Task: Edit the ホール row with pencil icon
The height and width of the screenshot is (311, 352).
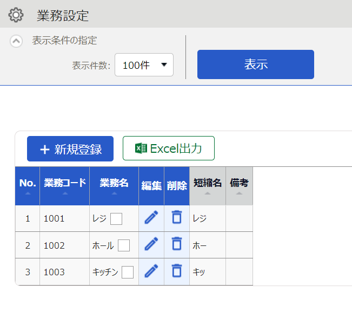Action: pos(151,244)
